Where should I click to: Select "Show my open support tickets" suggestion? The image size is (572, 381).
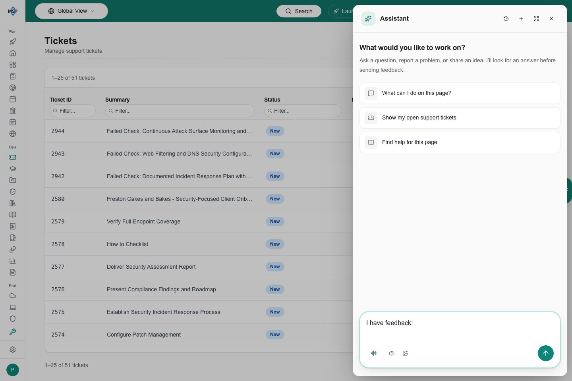(460, 118)
